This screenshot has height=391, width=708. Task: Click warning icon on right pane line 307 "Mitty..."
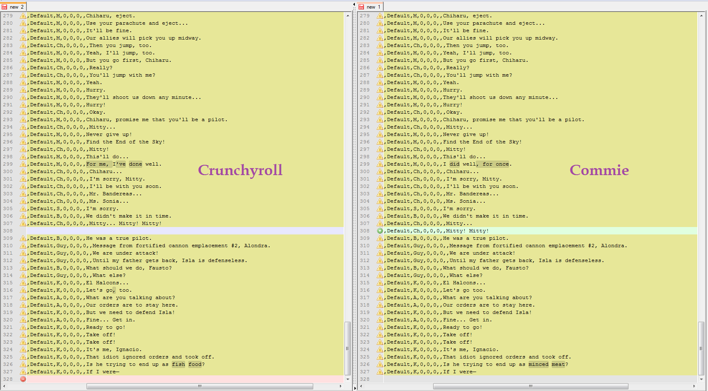[x=380, y=223]
